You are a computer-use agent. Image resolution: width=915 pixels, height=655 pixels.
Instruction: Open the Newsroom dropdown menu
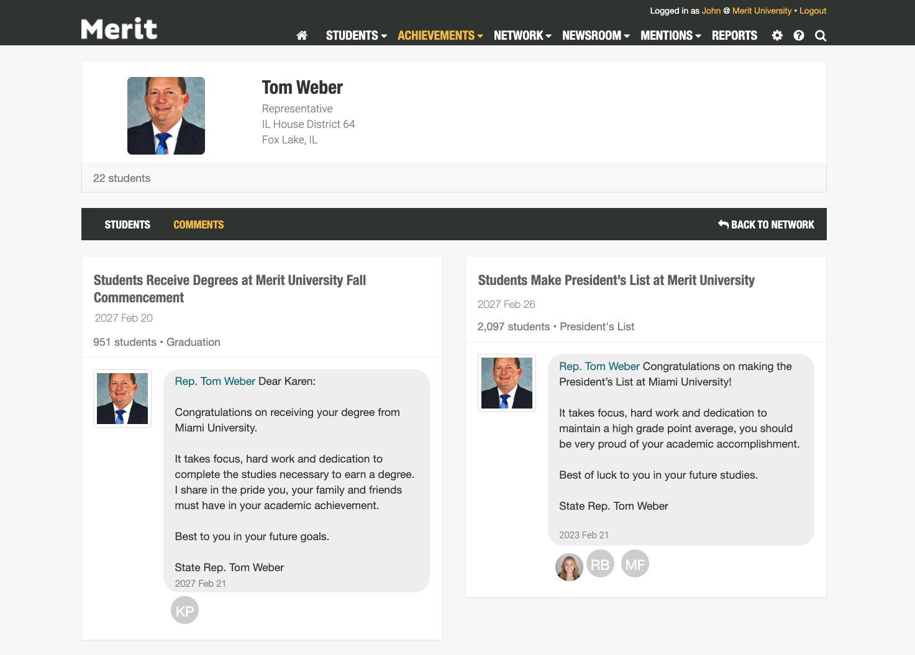[592, 35]
